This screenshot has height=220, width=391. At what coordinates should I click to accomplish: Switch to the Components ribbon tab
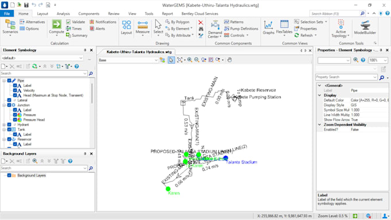click(89, 14)
